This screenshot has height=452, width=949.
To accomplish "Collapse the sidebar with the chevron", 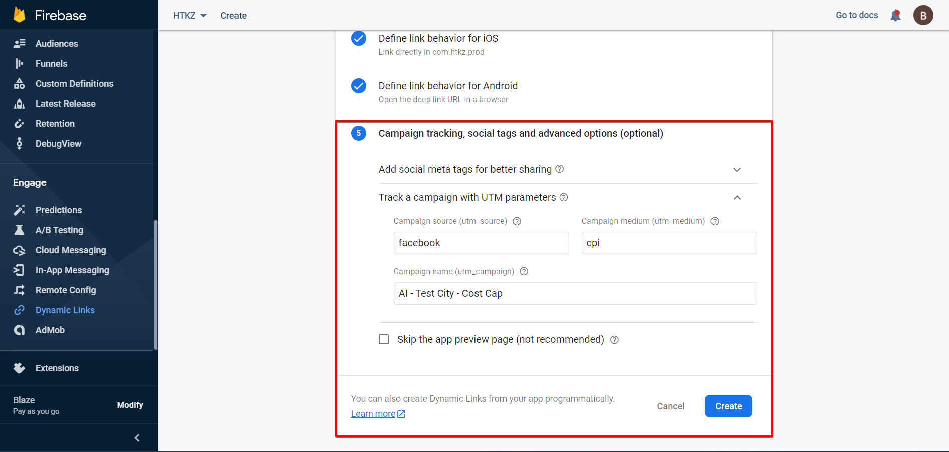I will click(x=137, y=438).
